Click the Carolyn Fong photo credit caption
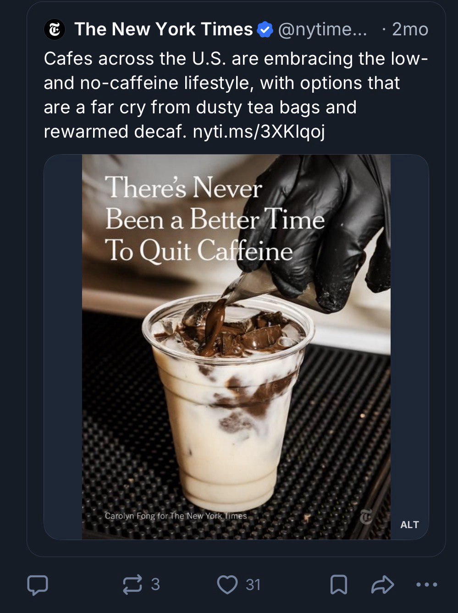This screenshot has height=613, width=458. [x=176, y=516]
